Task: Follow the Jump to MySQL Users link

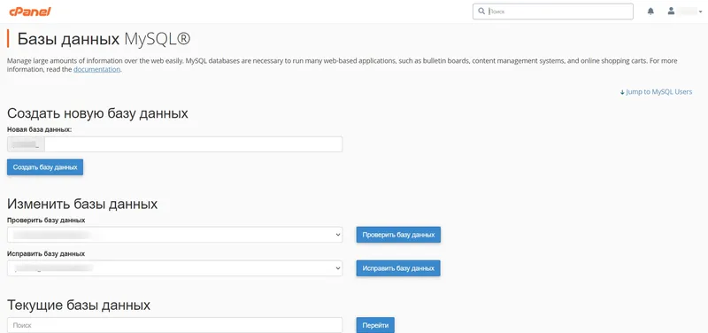Action: [x=656, y=92]
